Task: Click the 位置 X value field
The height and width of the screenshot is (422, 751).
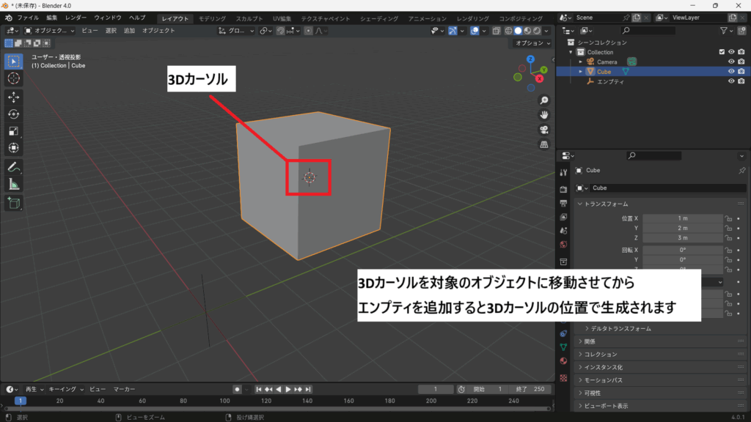Action: [682, 218]
